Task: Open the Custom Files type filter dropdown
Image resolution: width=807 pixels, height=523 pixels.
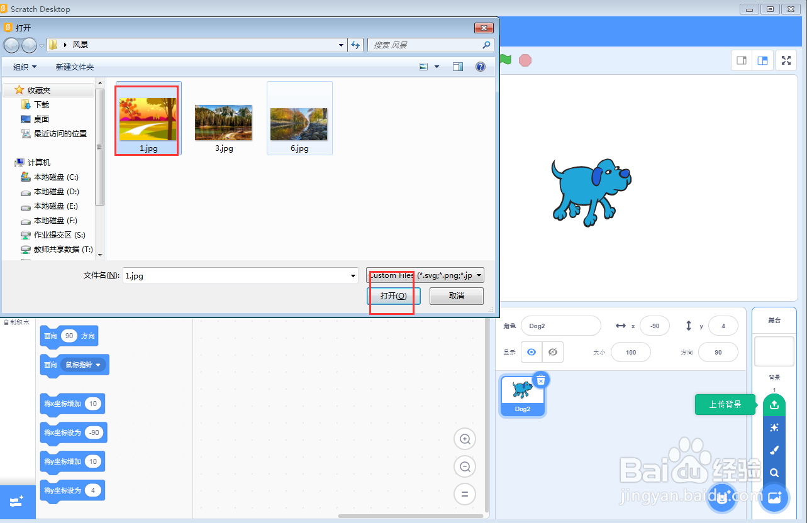Action: point(425,275)
